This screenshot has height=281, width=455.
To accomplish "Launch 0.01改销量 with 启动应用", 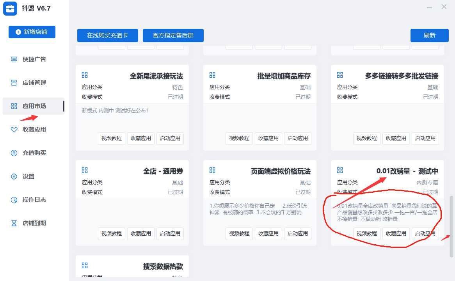I will (x=425, y=233).
